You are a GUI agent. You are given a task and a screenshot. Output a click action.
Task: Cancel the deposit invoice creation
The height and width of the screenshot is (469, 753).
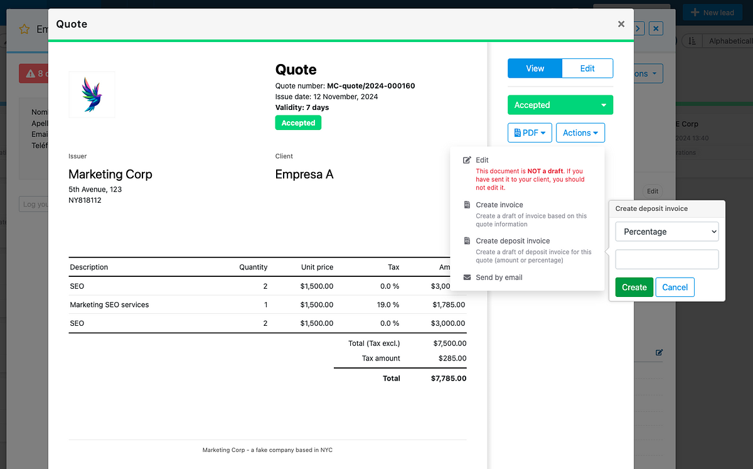[x=675, y=287]
